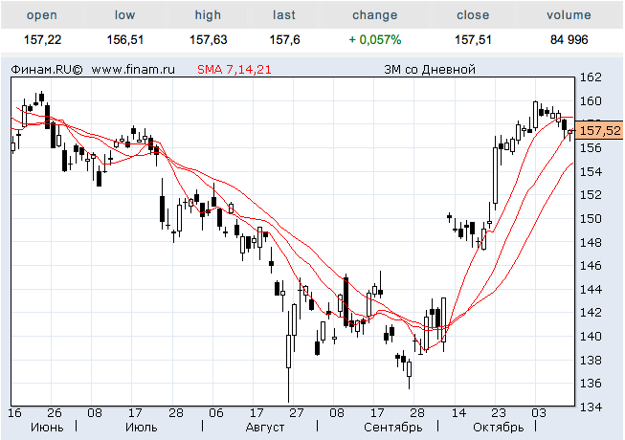The height and width of the screenshot is (440, 625).
Task: Click the 150 price axis label
Action: [591, 219]
